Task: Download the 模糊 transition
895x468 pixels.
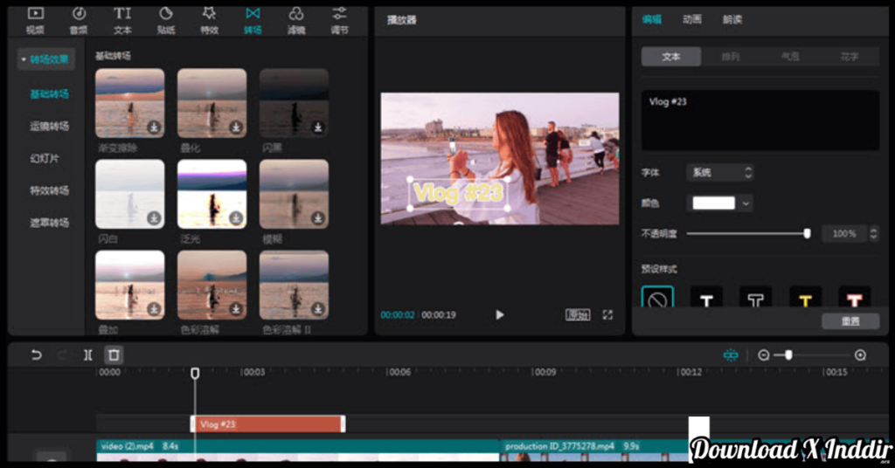Action: click(x=318, y=217)
